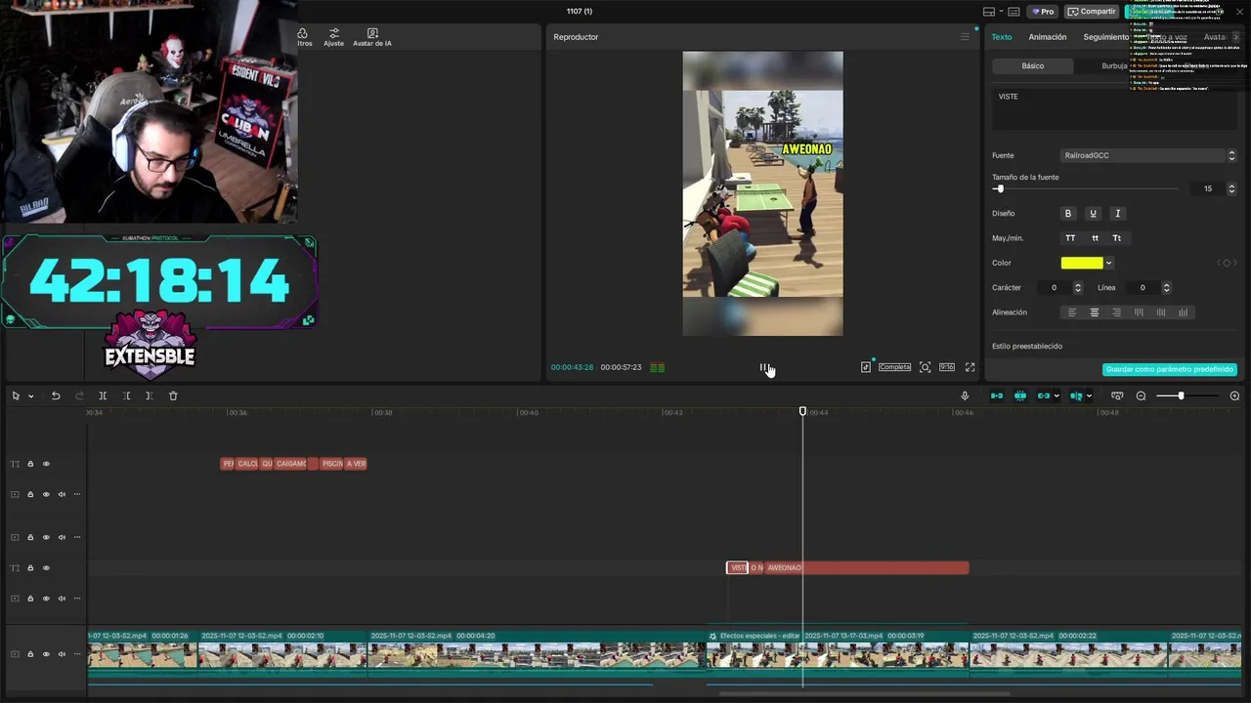Toggle italic text style

tap(1117, 213)
